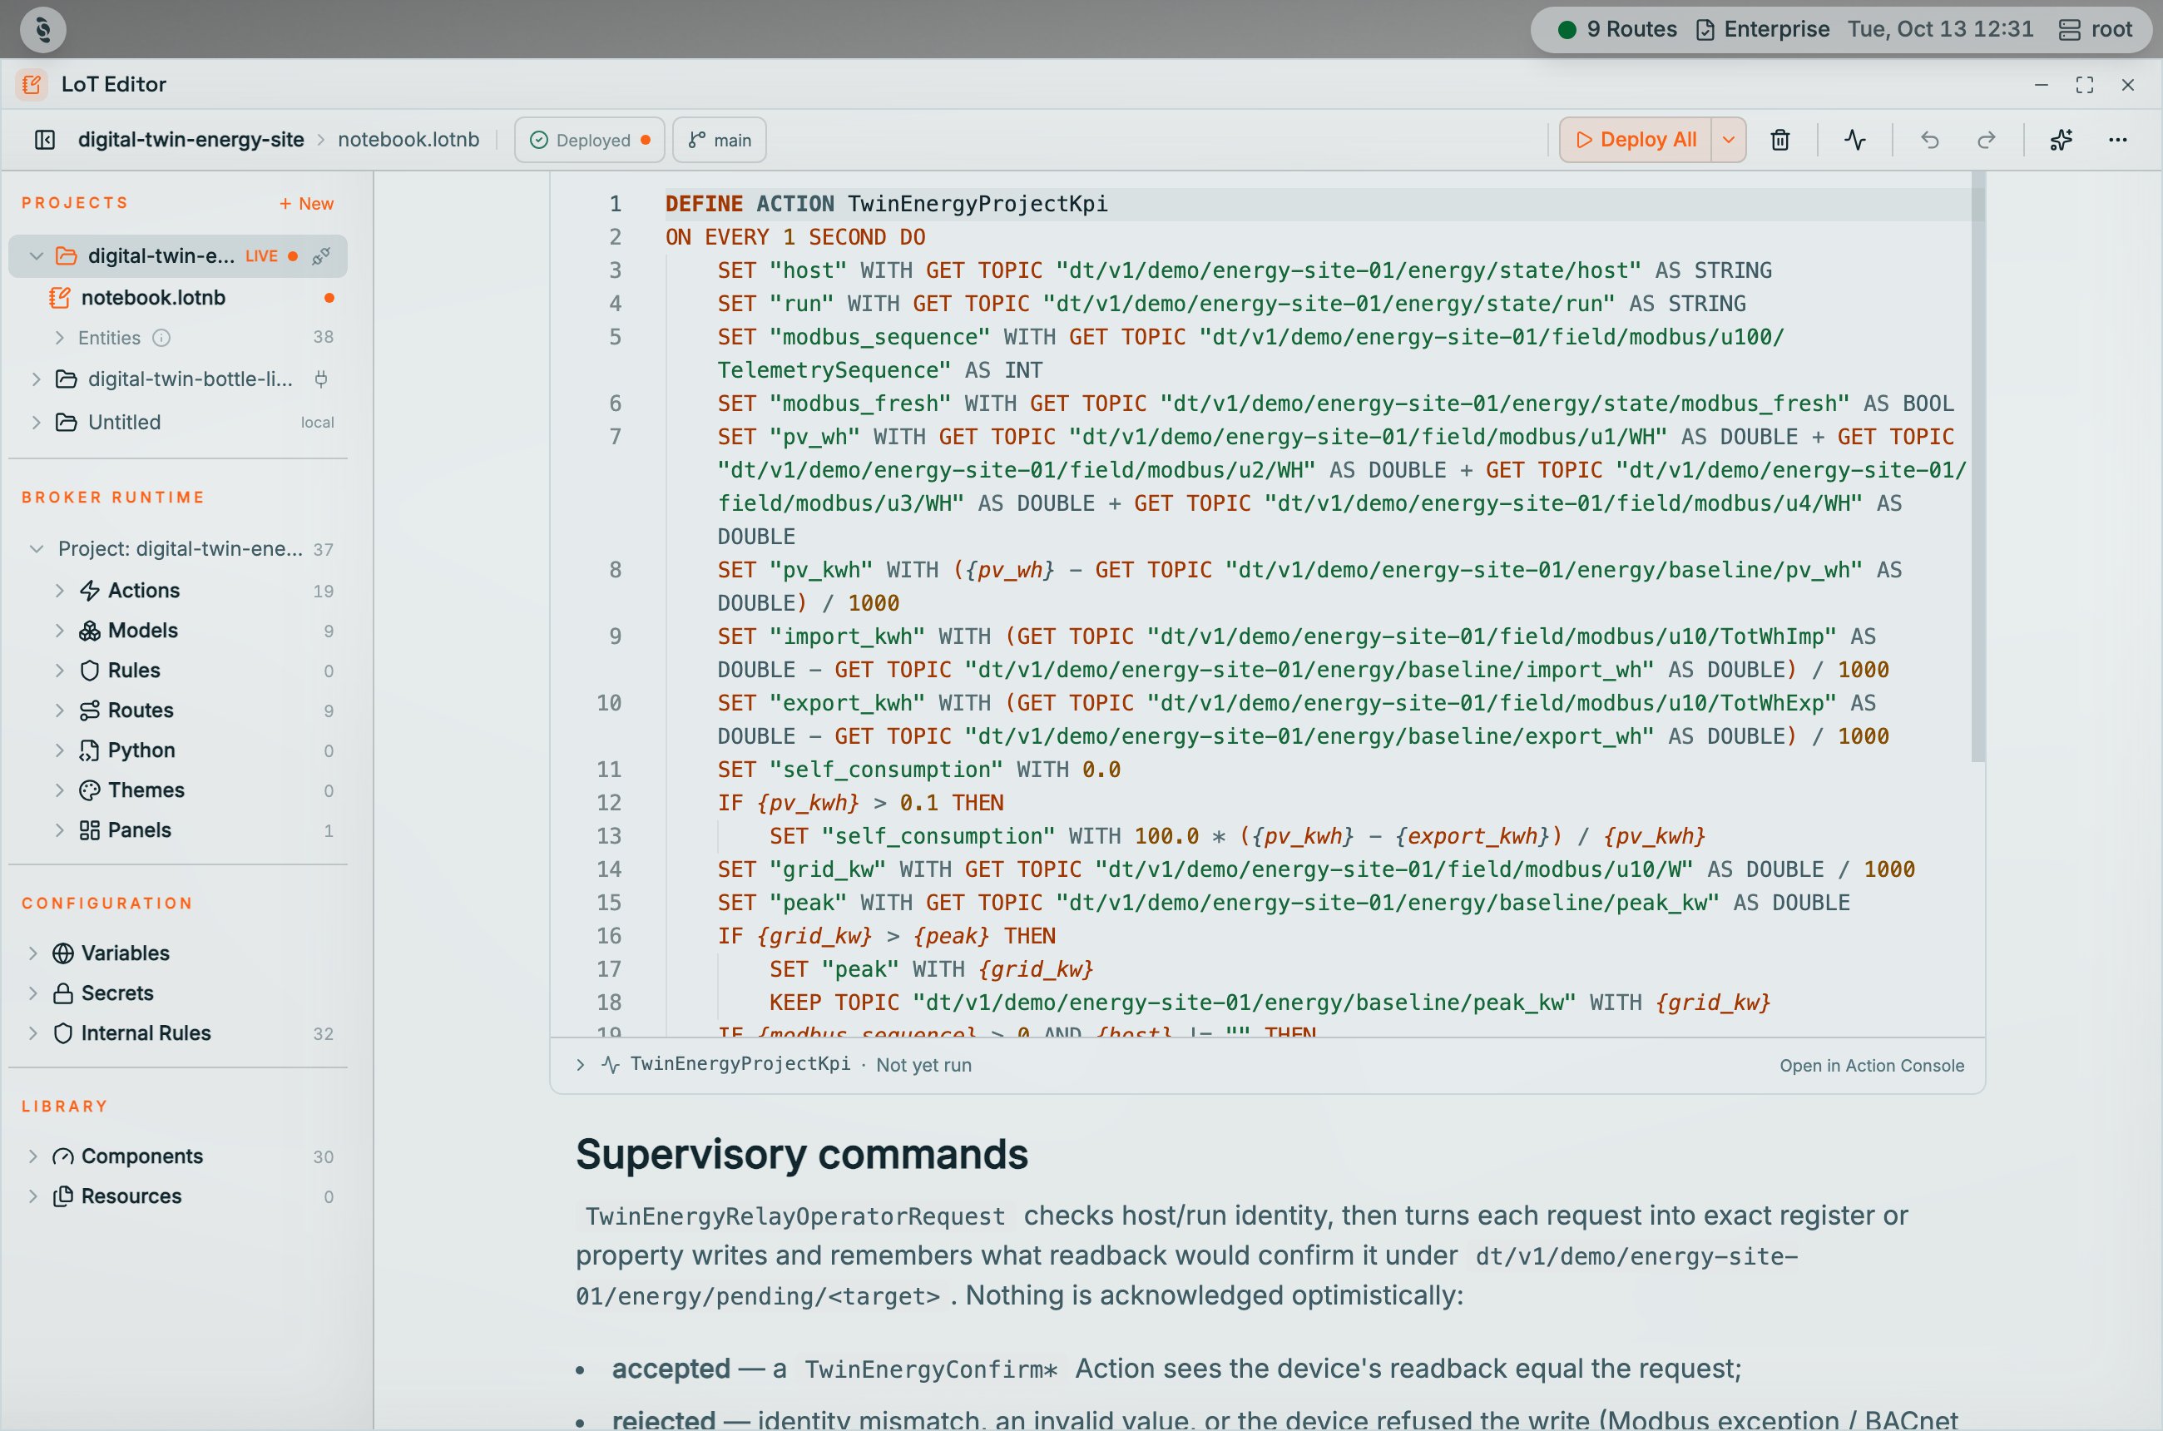The image size is (2163, 1431).
Task: Expand the TwinEnergyProjectKpi run output row
Action: click(581, 1065)
